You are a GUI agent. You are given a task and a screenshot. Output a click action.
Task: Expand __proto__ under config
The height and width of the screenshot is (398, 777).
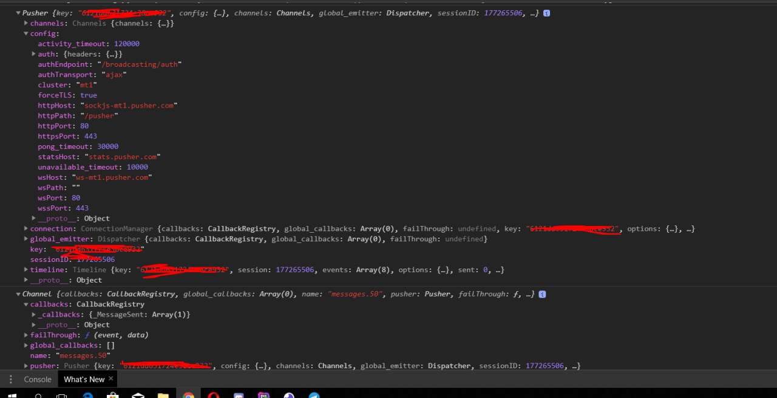(34, 218)
